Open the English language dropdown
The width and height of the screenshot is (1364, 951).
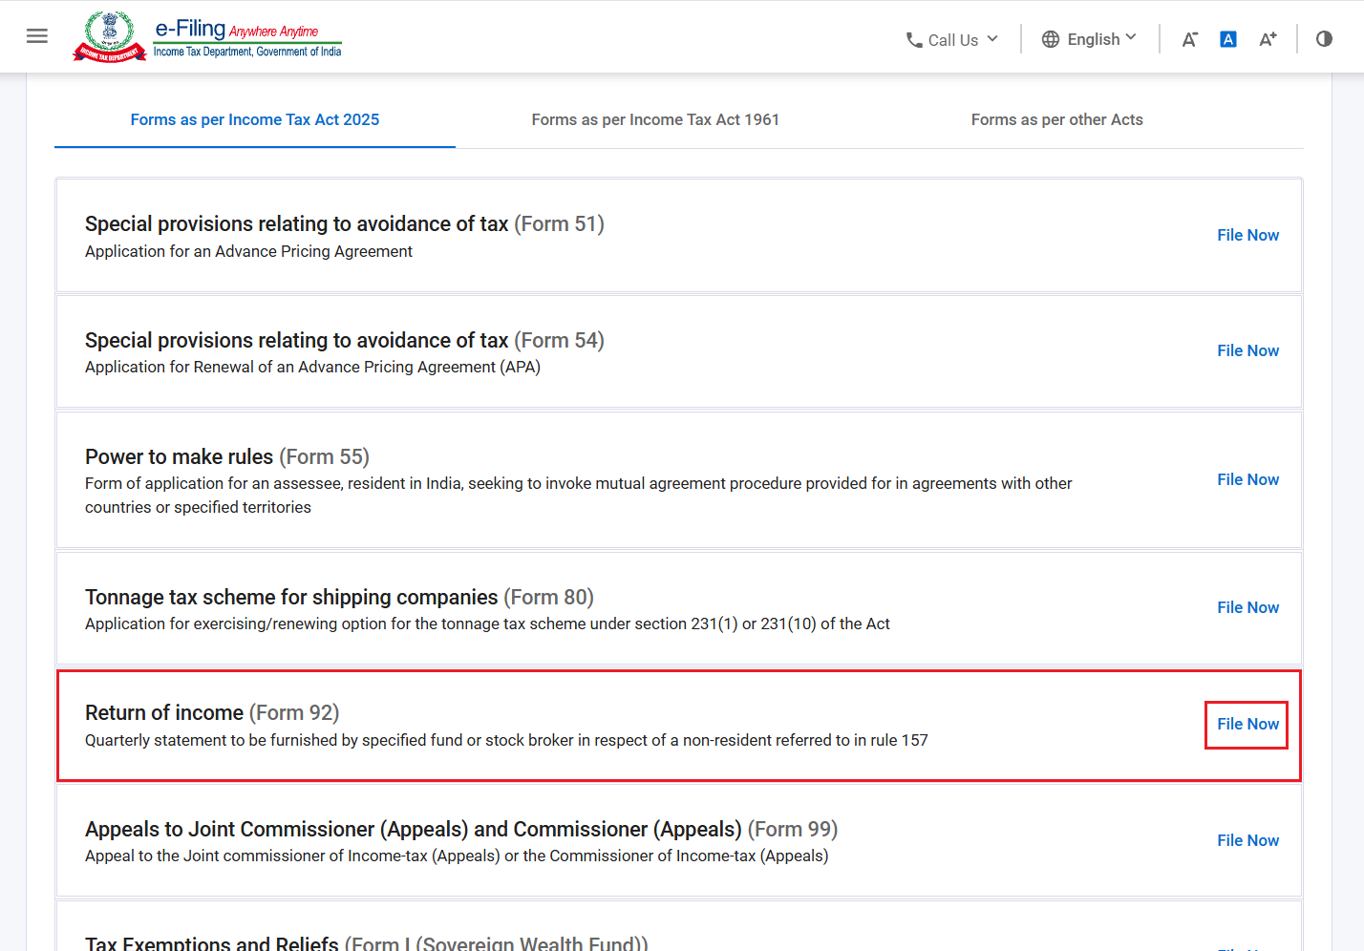pos(1090,39)
